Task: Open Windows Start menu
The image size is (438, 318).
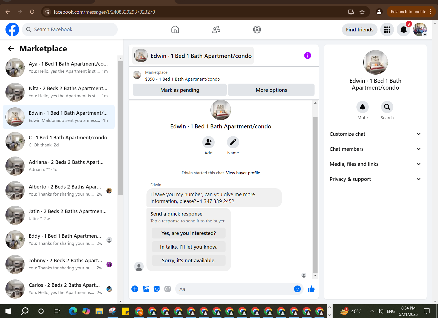Action: (8, 311)
